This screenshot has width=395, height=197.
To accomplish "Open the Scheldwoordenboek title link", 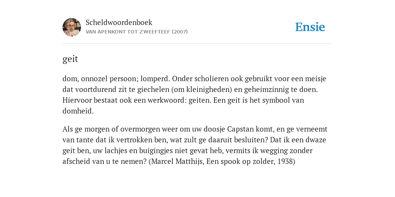I will pyautogui.click(x=119, y=22).
